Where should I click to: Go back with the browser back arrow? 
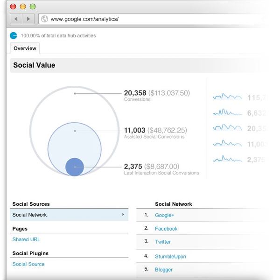pos(16,19)
